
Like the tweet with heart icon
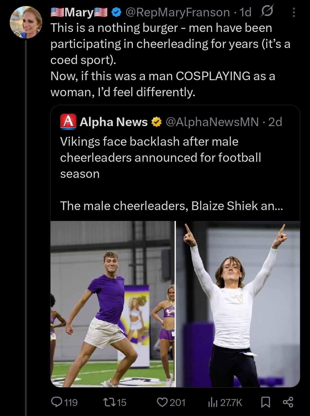(162, 402)
